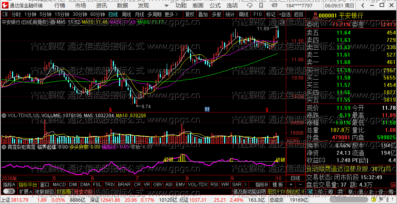Click the plus button next to 模板
This screenshot has height=204, width=397.
click(291, 185)
